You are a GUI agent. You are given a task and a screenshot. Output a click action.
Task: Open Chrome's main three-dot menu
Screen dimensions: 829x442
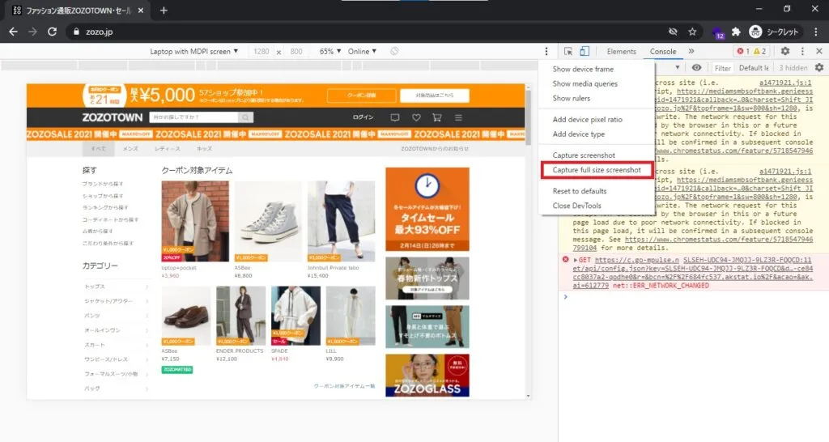(818, 32)
